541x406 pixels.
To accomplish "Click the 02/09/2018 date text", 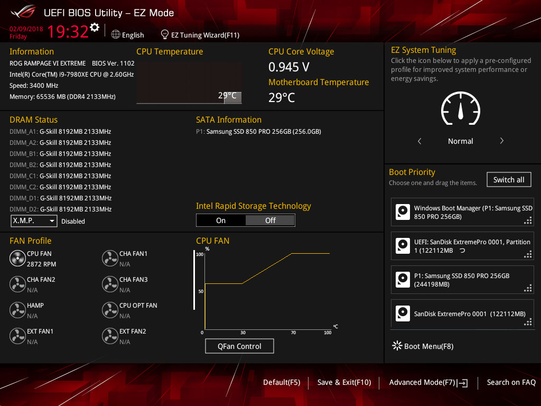I will pyautogui.click(x=26, y=29).
